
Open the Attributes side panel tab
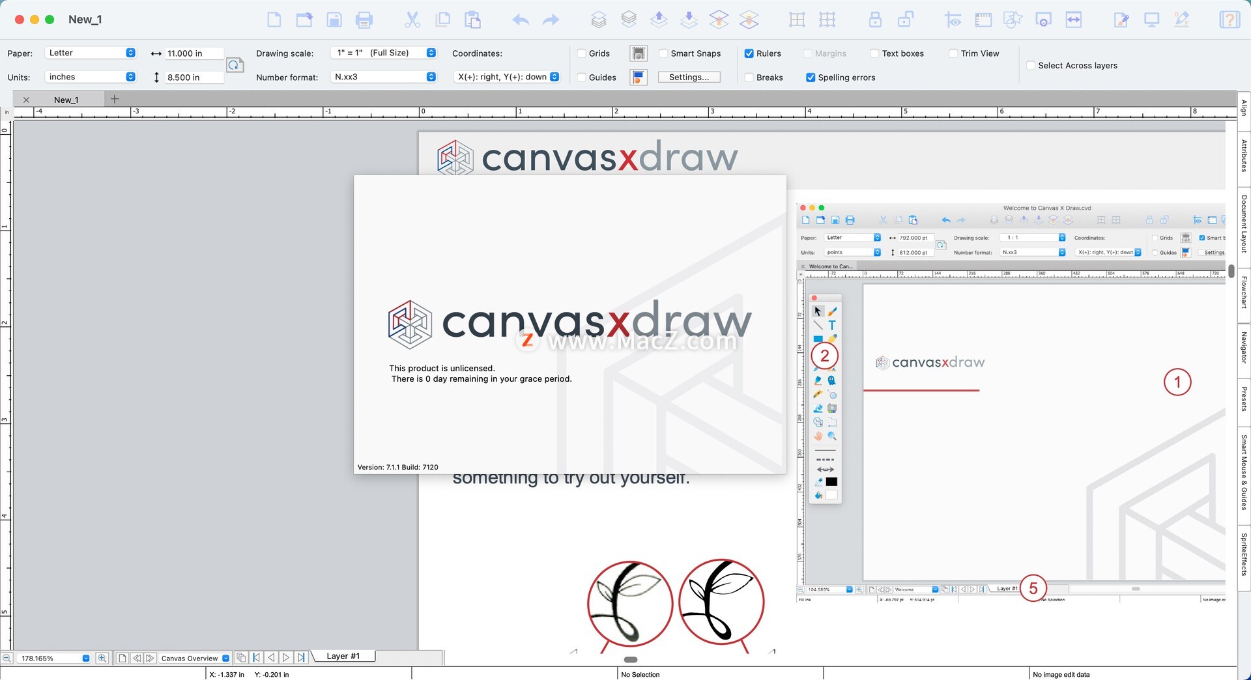point(1244,155)
